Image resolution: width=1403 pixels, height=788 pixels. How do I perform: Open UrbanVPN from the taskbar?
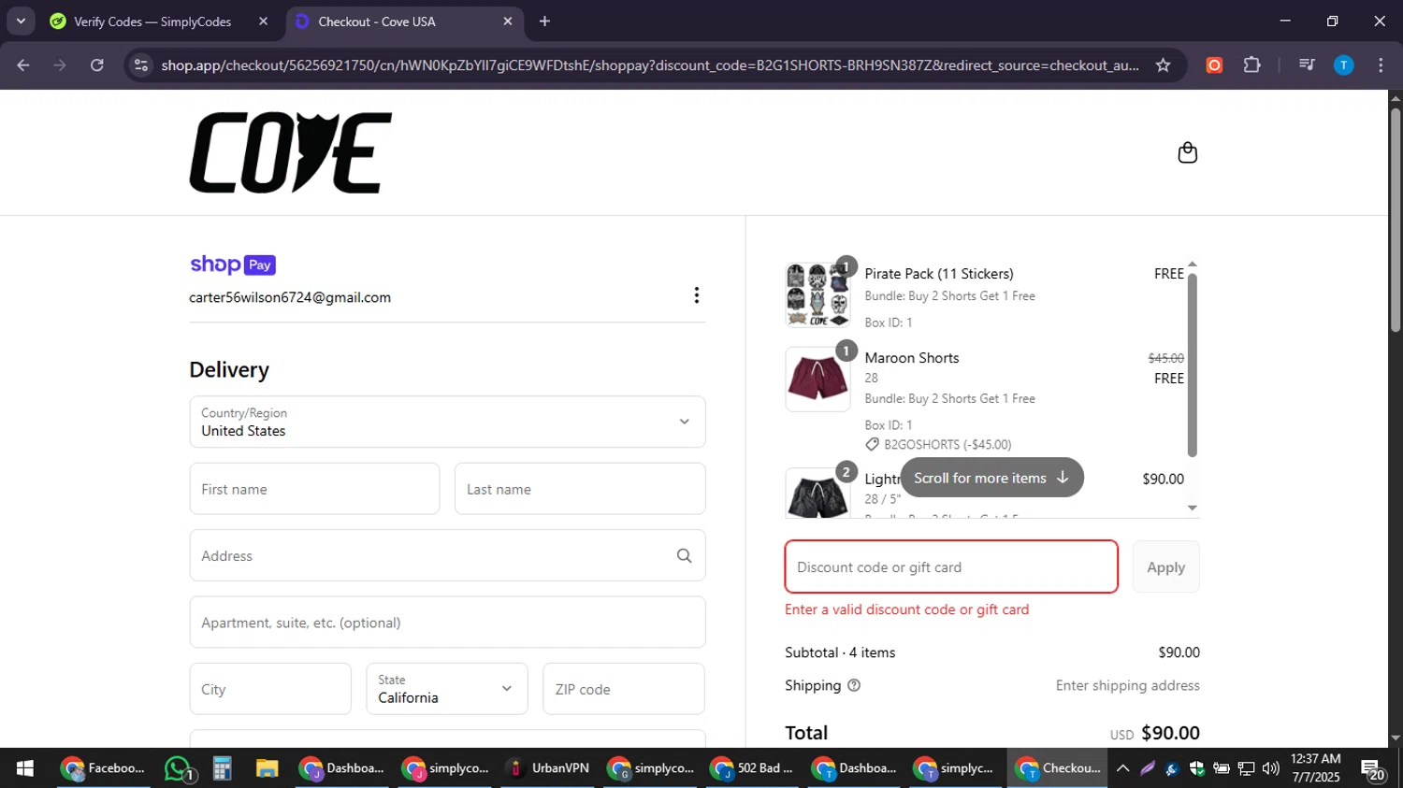548,768
